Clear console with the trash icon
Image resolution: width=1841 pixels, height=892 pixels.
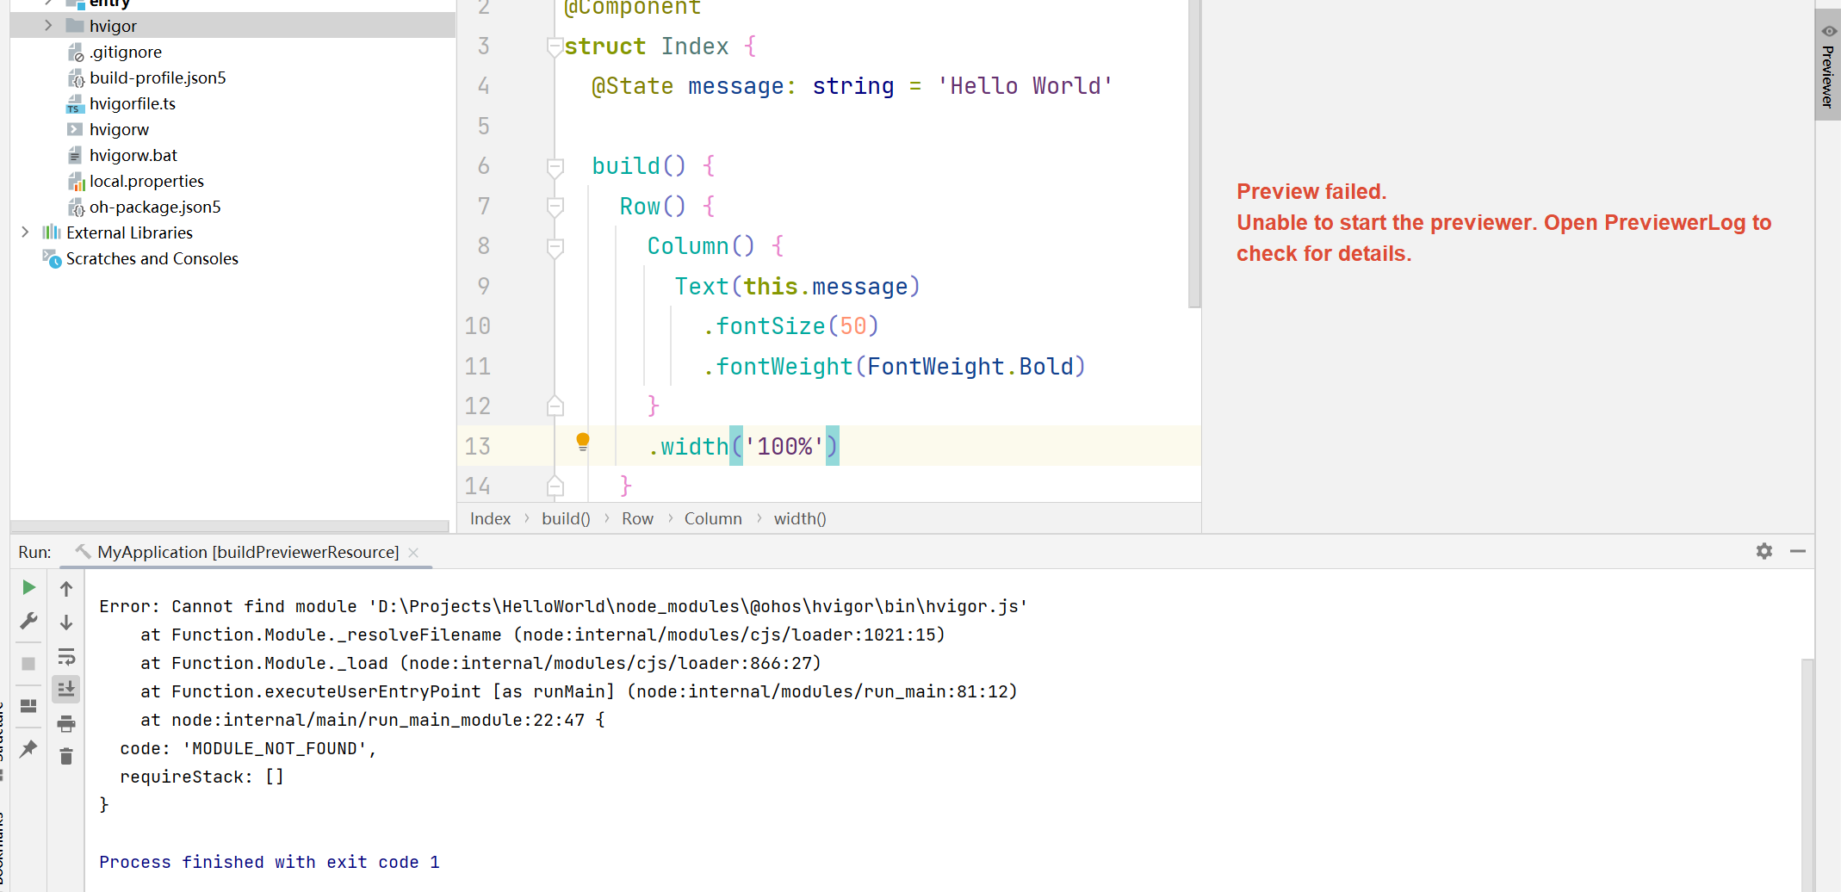66,756
